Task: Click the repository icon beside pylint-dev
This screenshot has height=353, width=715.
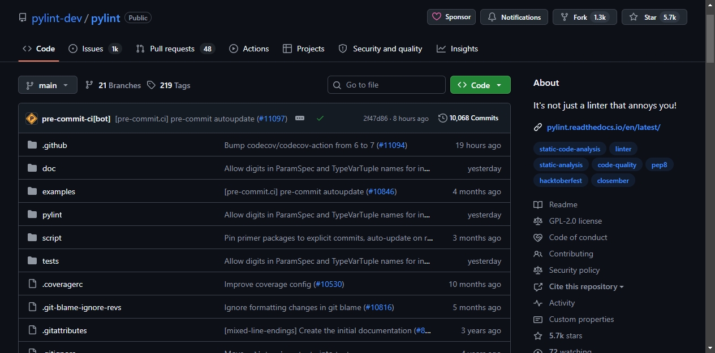Action: pos(23,18)
